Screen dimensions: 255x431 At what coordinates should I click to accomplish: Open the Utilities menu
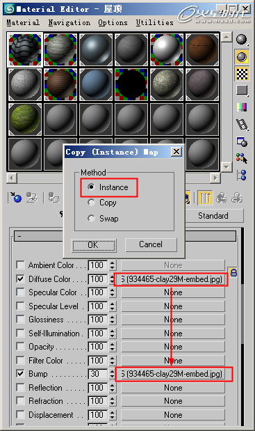[x=154, y=22]
